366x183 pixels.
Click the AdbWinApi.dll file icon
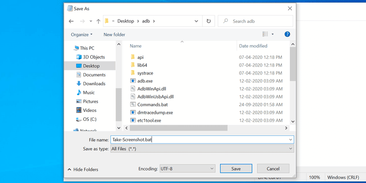click(x=133, y=89)
